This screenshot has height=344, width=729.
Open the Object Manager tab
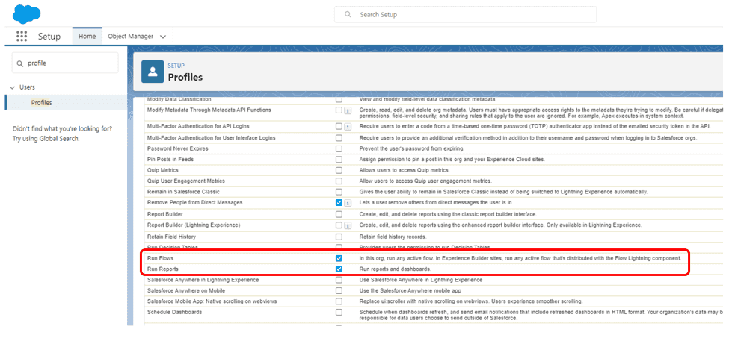pos(131,37)
